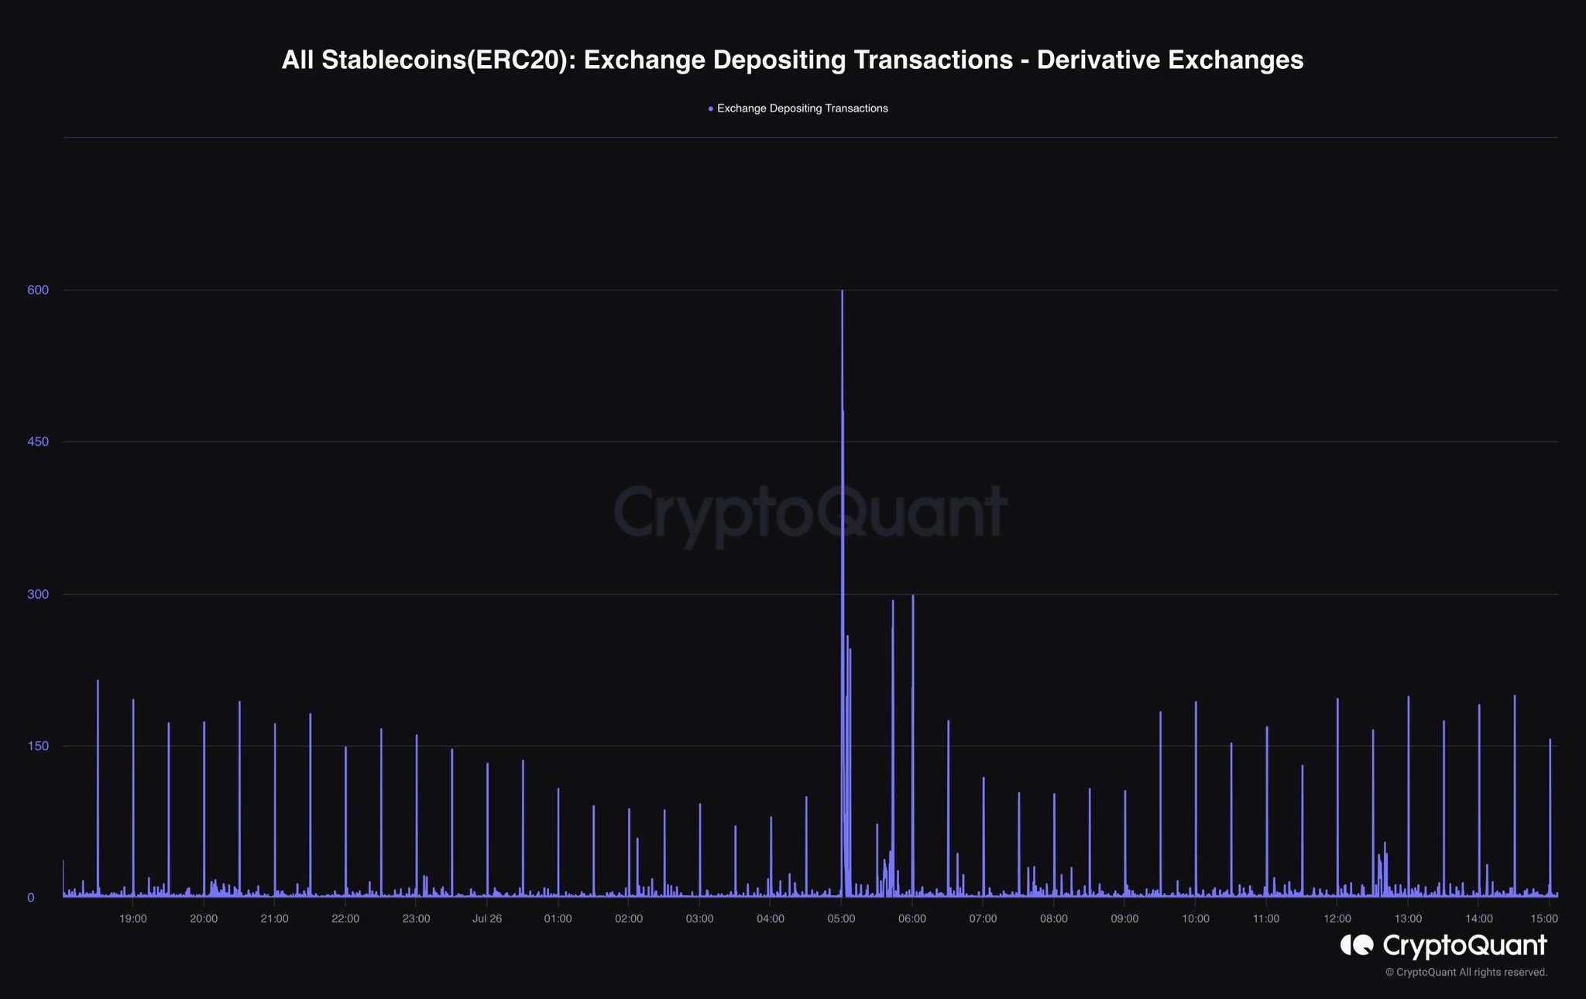This screenshot has height=999, width=1586.
Task: Click the 600 y-axis value label
Action: pyautogui.click(x=38, y=290)
